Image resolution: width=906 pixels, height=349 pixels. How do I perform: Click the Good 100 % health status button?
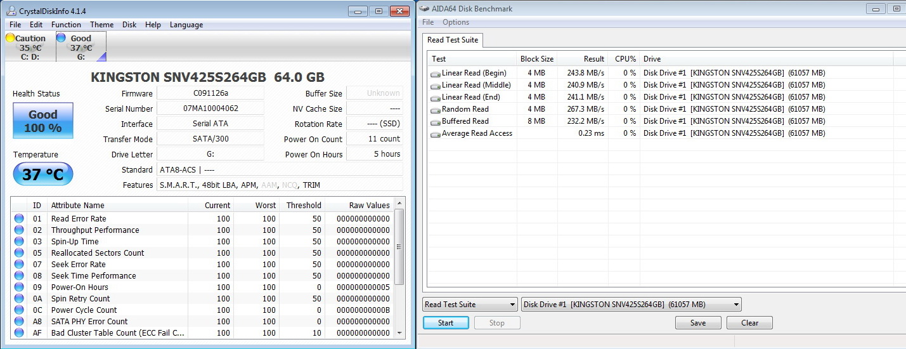(43, 121)
